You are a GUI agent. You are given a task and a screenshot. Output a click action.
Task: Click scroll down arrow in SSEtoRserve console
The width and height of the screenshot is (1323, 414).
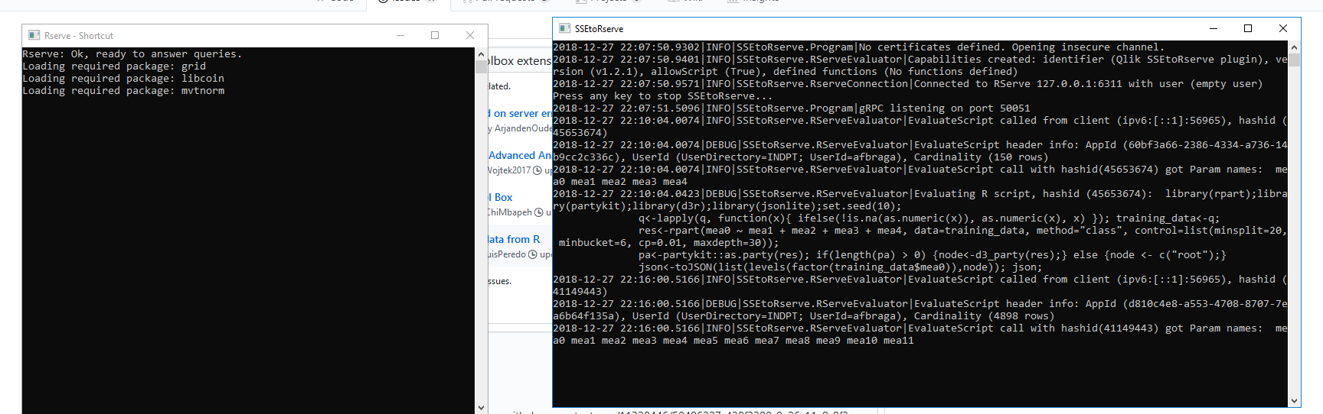coord(1295,401)
